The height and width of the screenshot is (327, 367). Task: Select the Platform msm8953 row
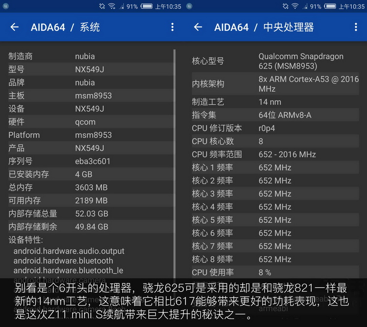[91, 135]
